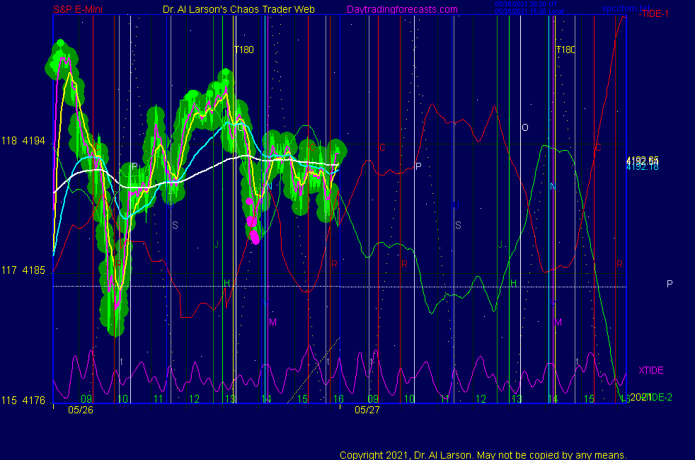
Task: Click the white "O" marker in the 05/27 session
Action: click(x=525, y=127)
